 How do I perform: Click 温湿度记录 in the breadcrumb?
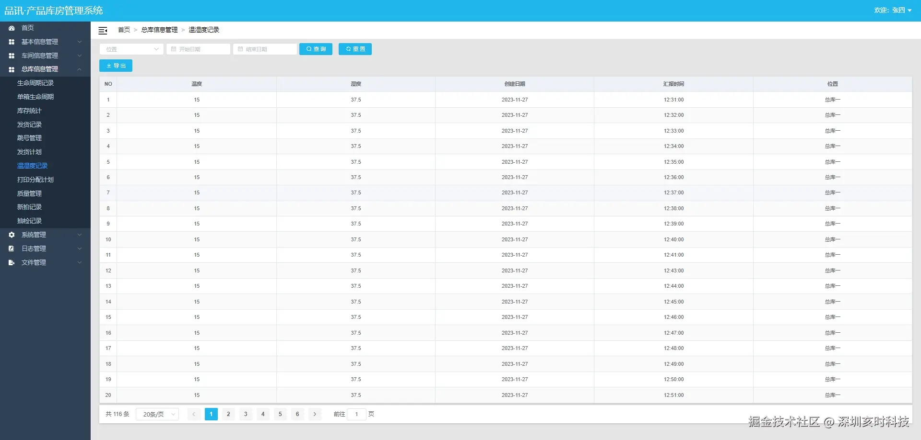[x=204, y=30]
